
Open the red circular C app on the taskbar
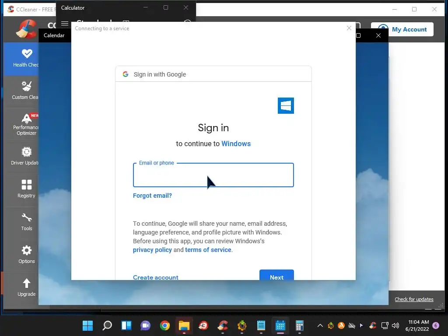pos(203,325)
